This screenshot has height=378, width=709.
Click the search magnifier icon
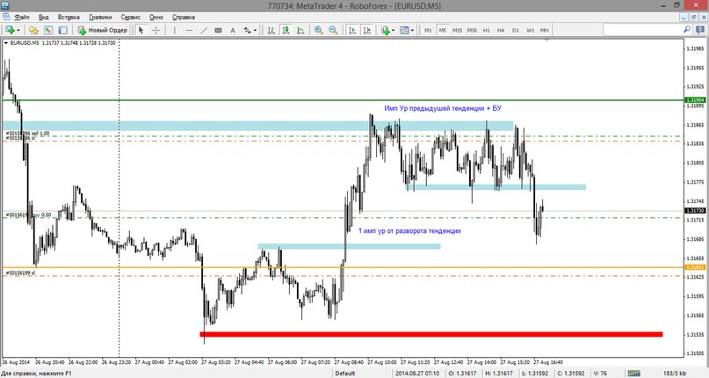click(x=687, y=29)
